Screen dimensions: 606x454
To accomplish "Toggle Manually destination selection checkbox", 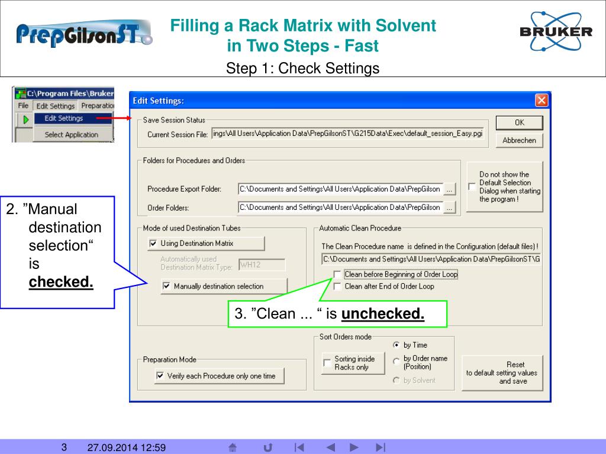I will coord(166,286).
